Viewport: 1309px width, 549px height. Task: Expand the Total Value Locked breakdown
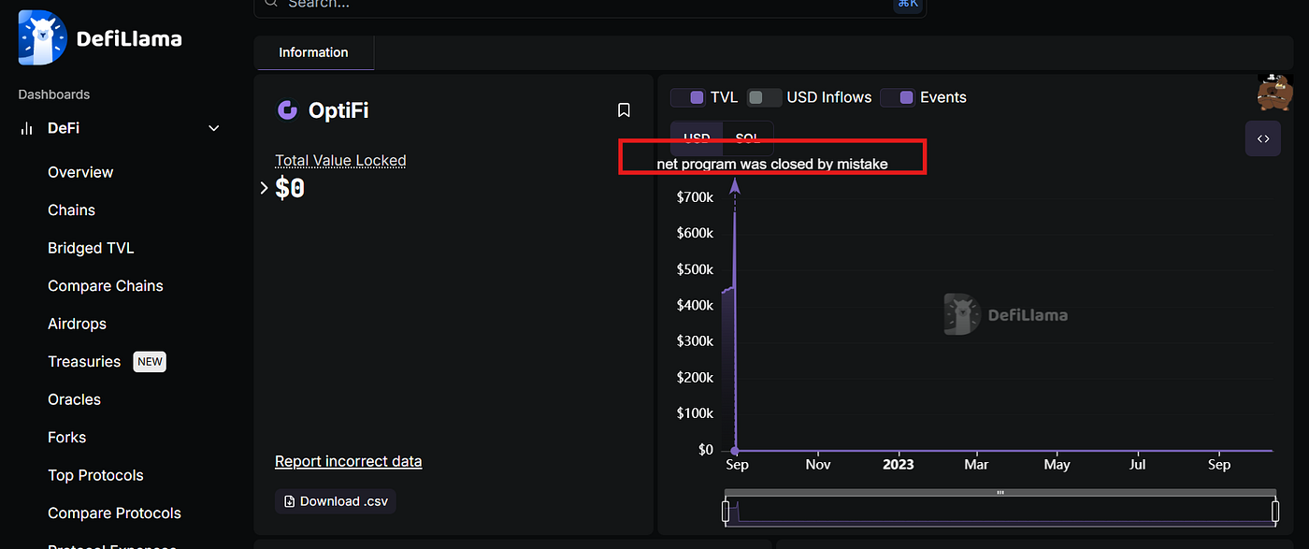coord(264,188)
